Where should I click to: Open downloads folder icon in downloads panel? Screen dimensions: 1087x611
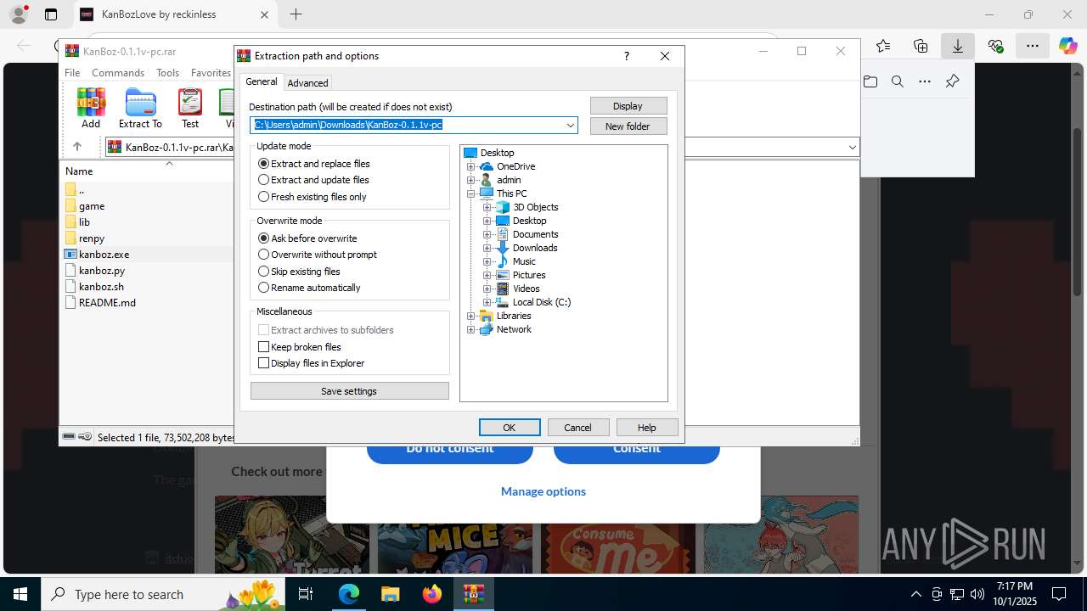(x=870, y=81)
